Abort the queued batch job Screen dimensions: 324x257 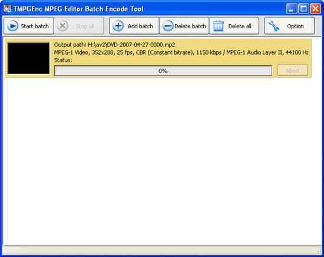pos(293,71)
